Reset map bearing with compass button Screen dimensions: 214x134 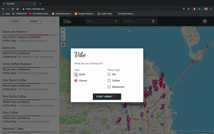pyautogui.click(x=63, y=39)
